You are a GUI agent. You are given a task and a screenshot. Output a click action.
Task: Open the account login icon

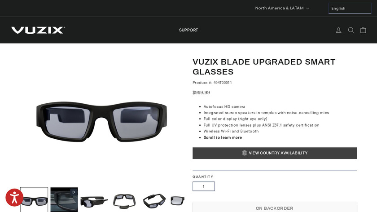(338, 30)
